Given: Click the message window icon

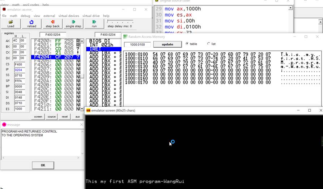Looking at the screenshot, I should (x=4, y=124).
